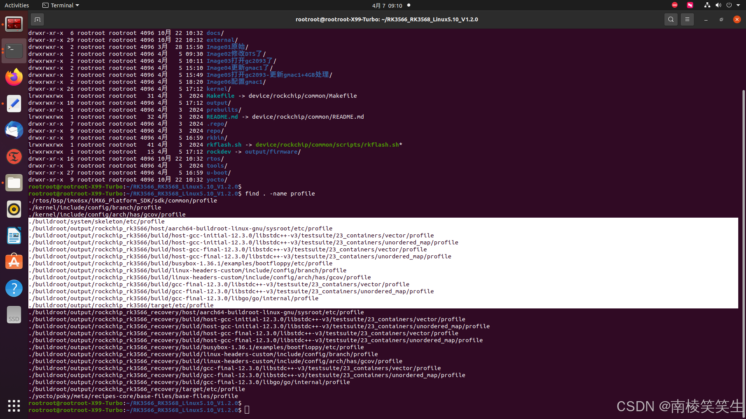Open the Help question mark icon
746x419 pixels.
[x=14, y=288]
